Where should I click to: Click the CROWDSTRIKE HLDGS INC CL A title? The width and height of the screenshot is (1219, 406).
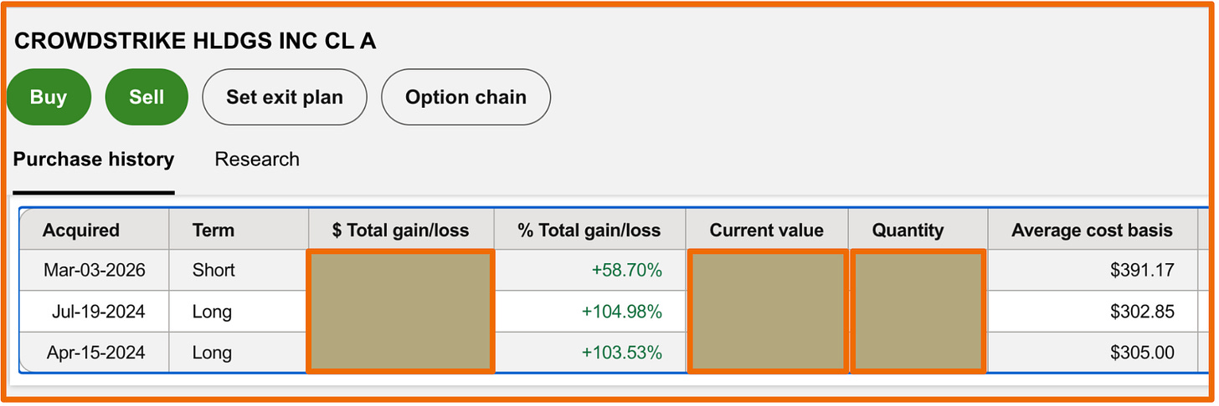click(x=195, y=41)
